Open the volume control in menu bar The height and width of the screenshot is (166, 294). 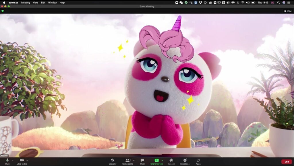tap(248, 3)
